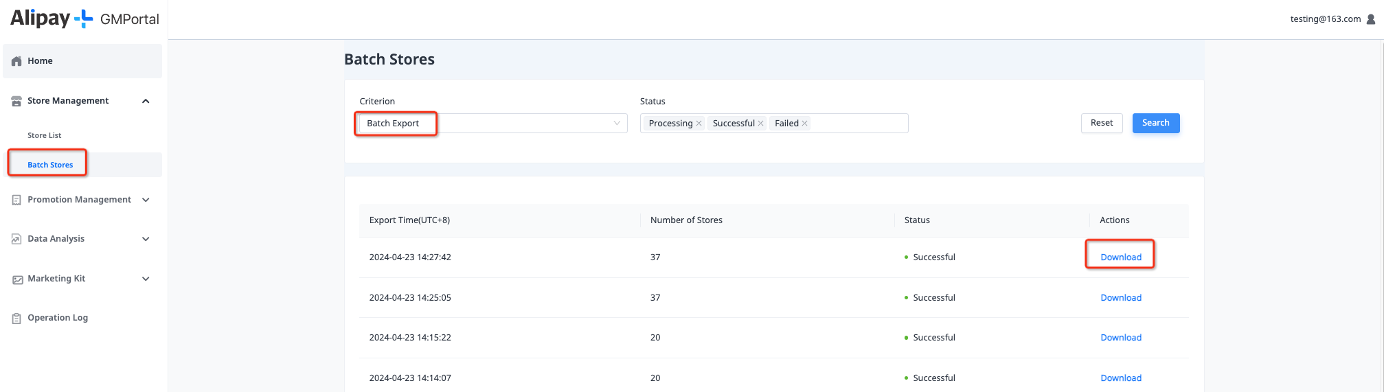
Task: Click the Marketing Kit image icon
Action: 17,279
